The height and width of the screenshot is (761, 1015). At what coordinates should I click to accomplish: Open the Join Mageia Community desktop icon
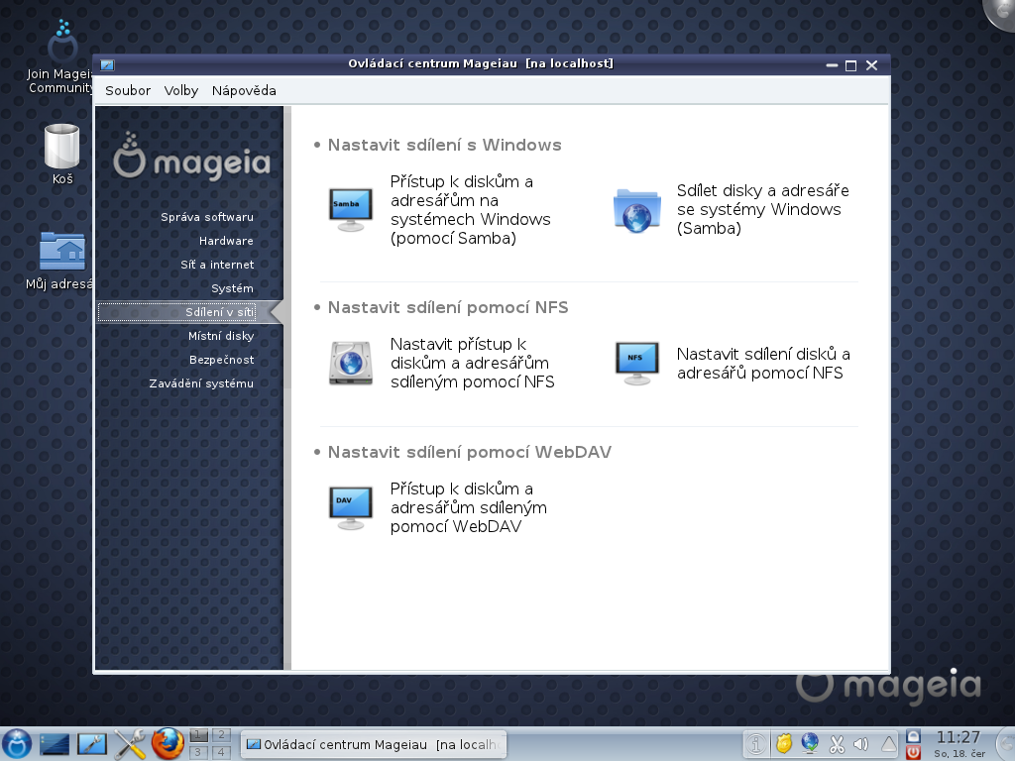coord(61,56)
